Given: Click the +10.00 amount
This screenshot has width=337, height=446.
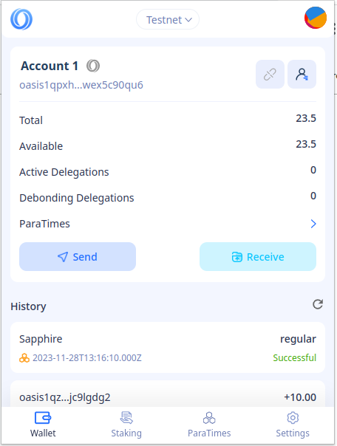Looking at the screenshot, I should pyautogui.click(x=300, y=397).
